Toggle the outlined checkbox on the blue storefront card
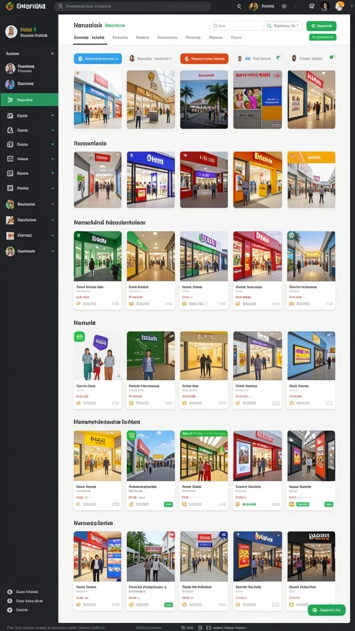Viewport: 355px width, 631px height. tap(329, 403)
